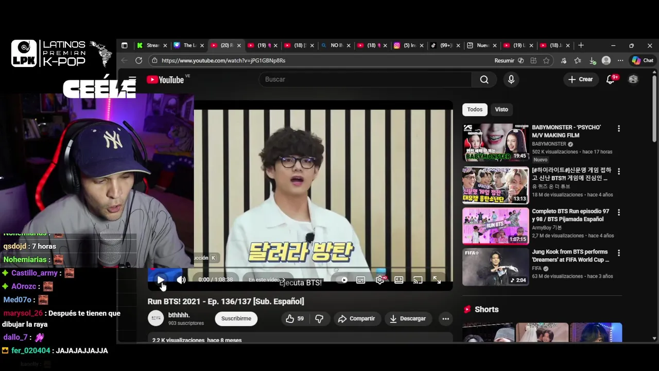Open the BABYMONSTER PSYCHO making film thumbnail
659x371 pixels.
tap(495, 142)
